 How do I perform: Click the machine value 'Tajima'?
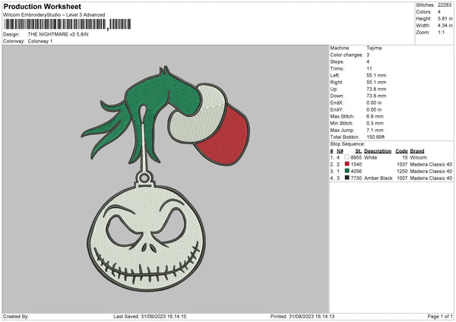(374, 48)
